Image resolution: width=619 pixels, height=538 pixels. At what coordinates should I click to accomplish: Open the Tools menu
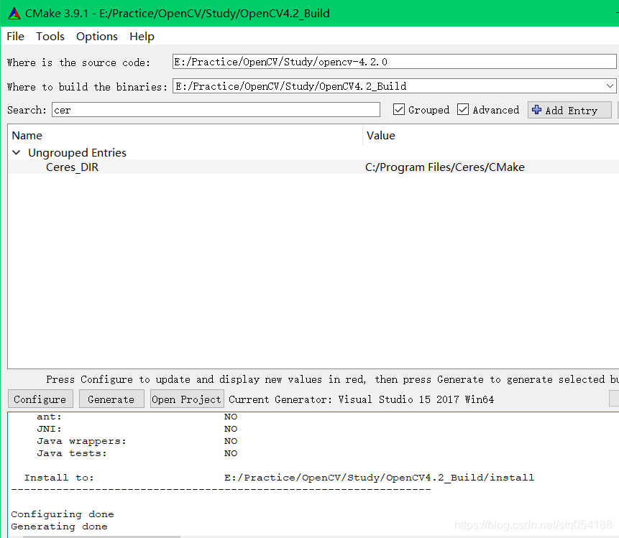(50, 36)
